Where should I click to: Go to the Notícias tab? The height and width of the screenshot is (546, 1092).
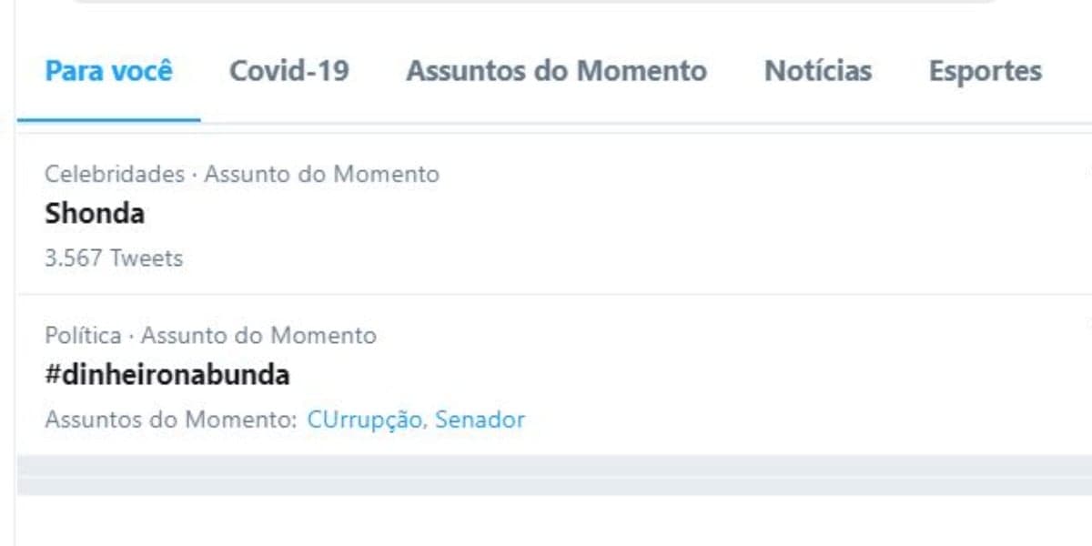(818, 71)
